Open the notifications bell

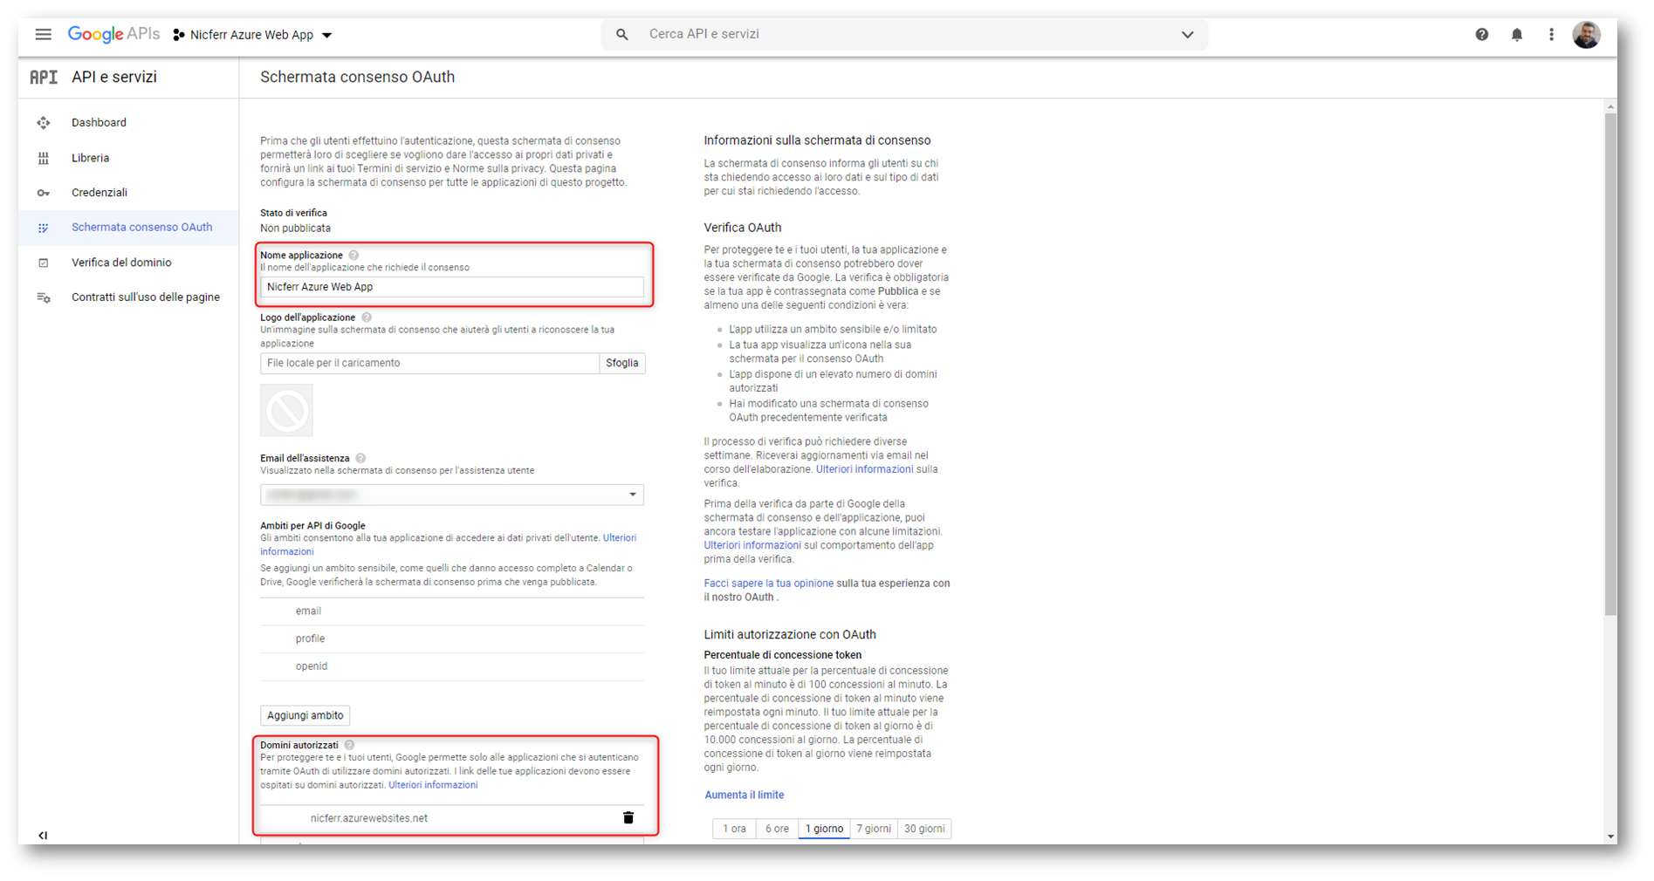[x=1516, y=35]
